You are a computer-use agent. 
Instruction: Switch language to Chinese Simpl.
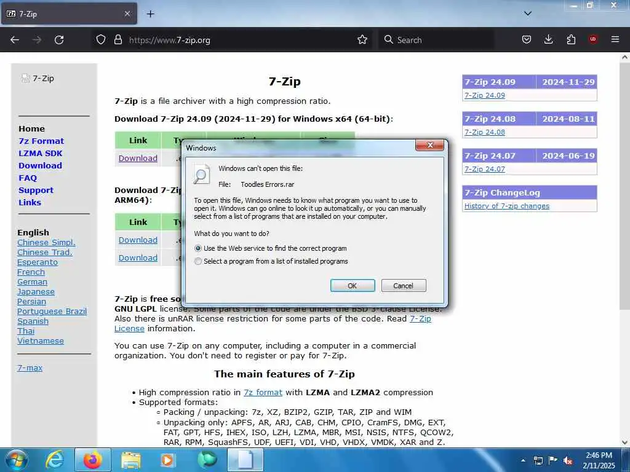tap(46, 242)
